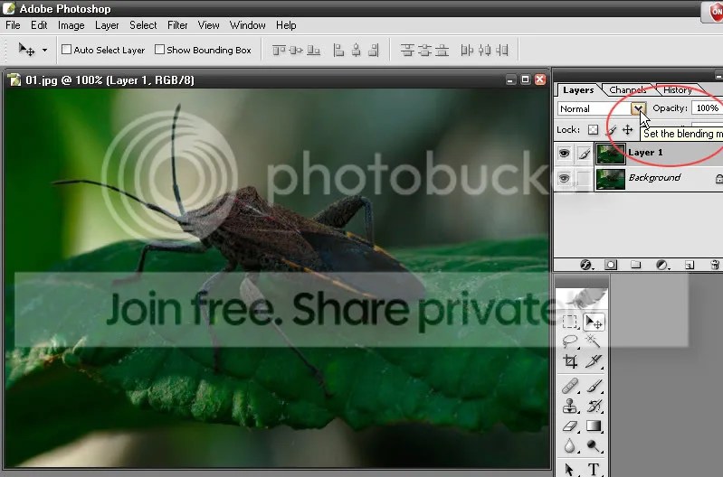Screen dimensions: 723x477
Task: Select the Background layer thumbnail
Action: 611,179
